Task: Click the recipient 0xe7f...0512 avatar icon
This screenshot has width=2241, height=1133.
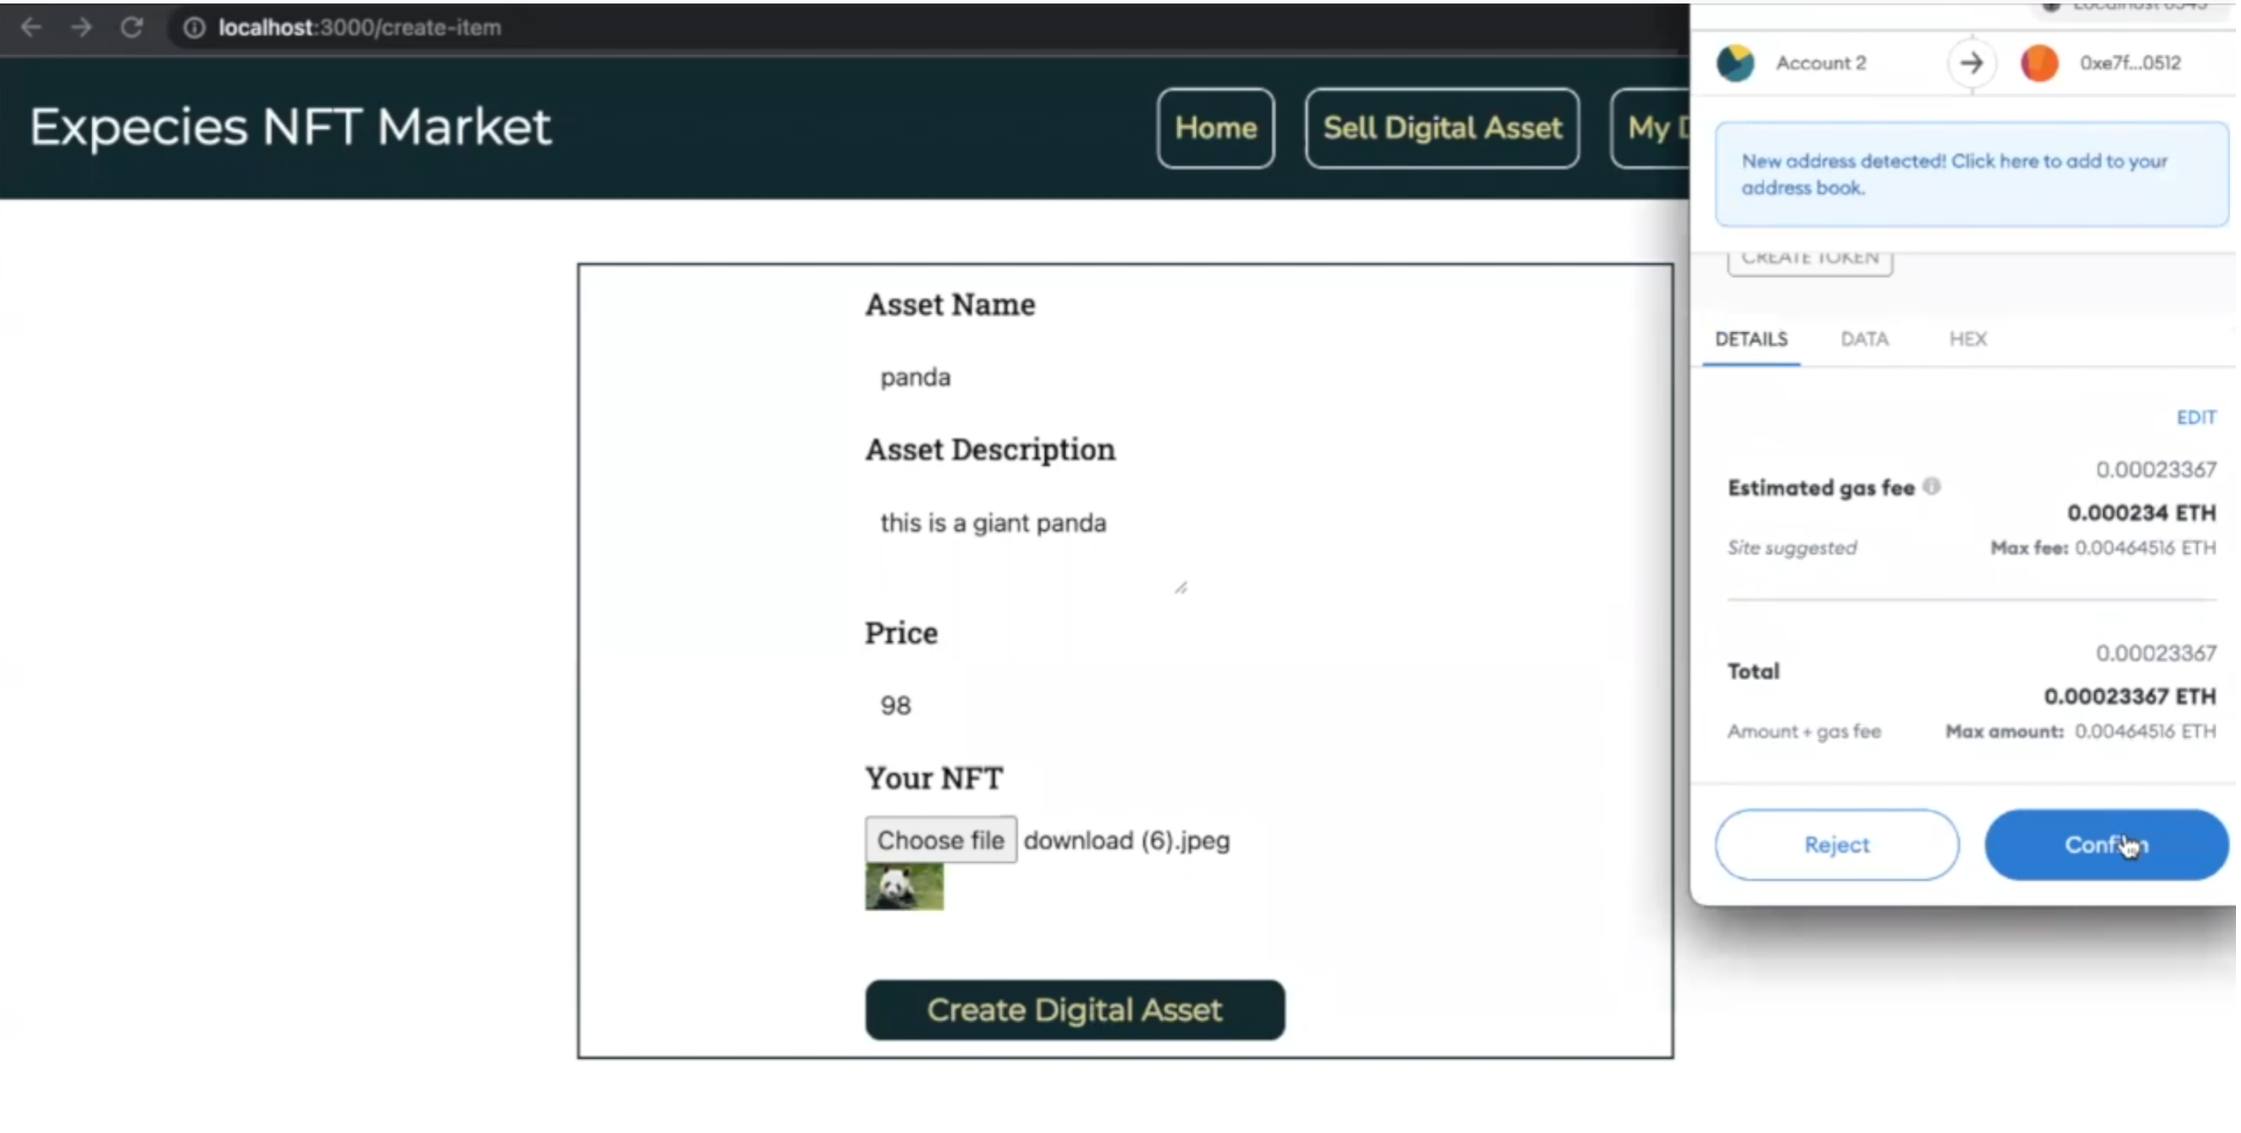Action: click(x=2039, y=64)
